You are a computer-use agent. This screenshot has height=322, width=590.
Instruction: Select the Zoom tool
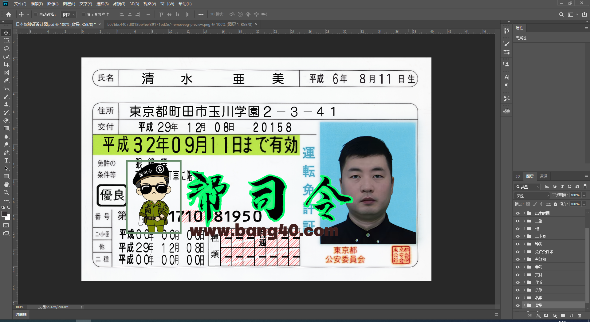click(6, 192)
